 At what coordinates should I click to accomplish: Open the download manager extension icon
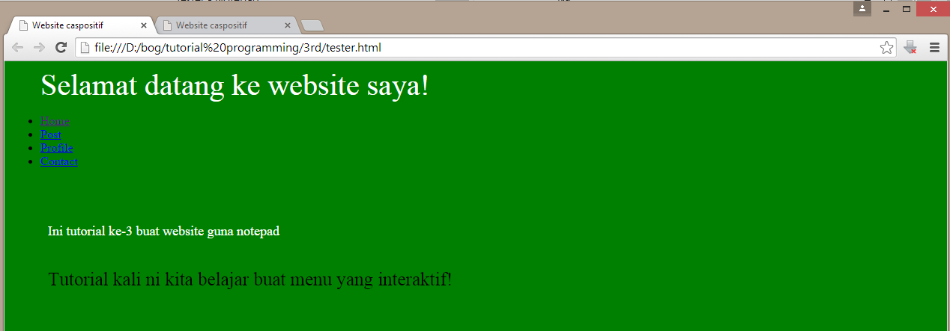pos(910,48)
